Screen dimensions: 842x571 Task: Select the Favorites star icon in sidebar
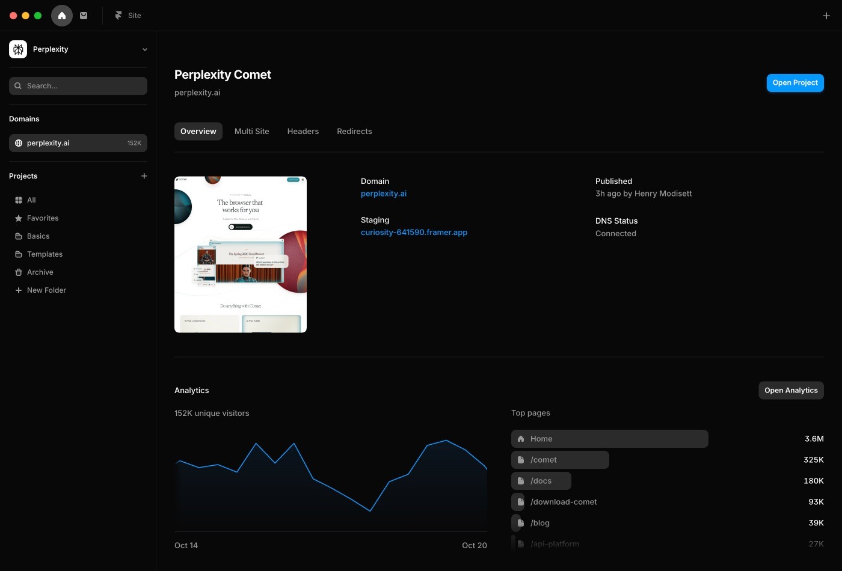[x=19, y=218]
